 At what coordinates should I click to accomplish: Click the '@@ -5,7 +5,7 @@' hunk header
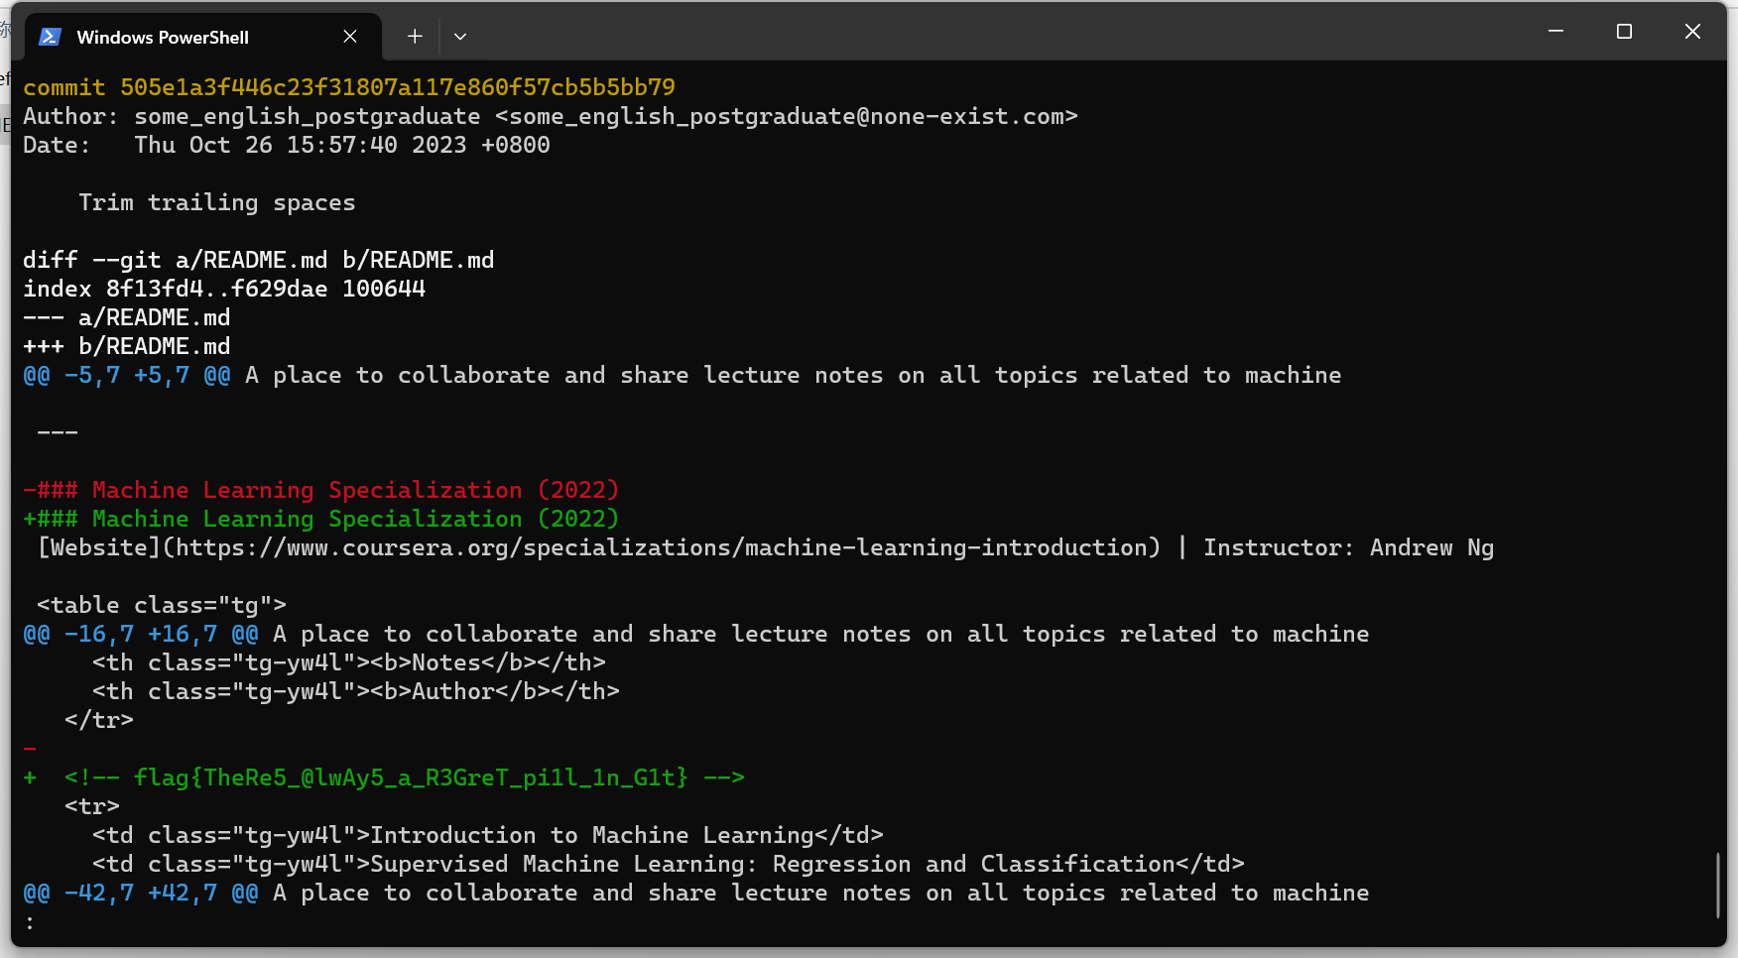tap(127, 375)
